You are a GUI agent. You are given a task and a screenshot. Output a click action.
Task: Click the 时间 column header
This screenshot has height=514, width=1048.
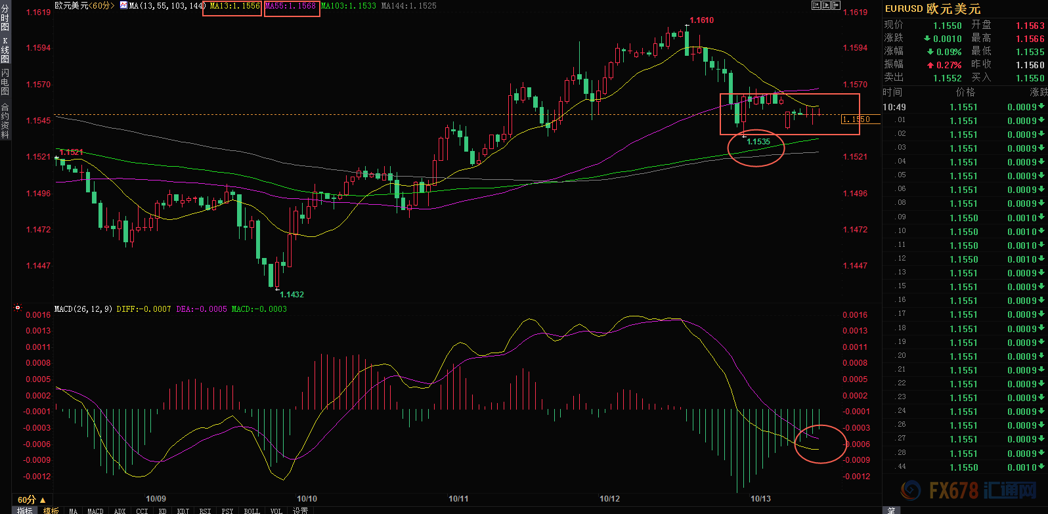[892, 93]
